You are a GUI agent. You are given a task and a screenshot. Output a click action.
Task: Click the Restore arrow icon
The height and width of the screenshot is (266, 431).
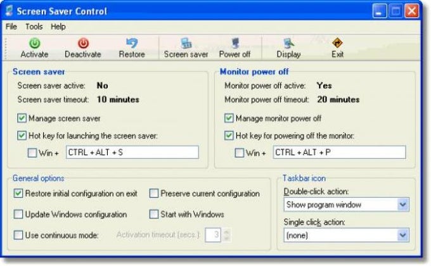132,43
